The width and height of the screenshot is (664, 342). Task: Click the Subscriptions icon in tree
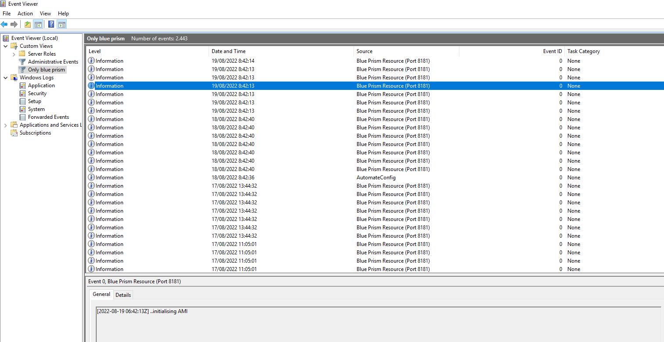click(x=14, y=133)
